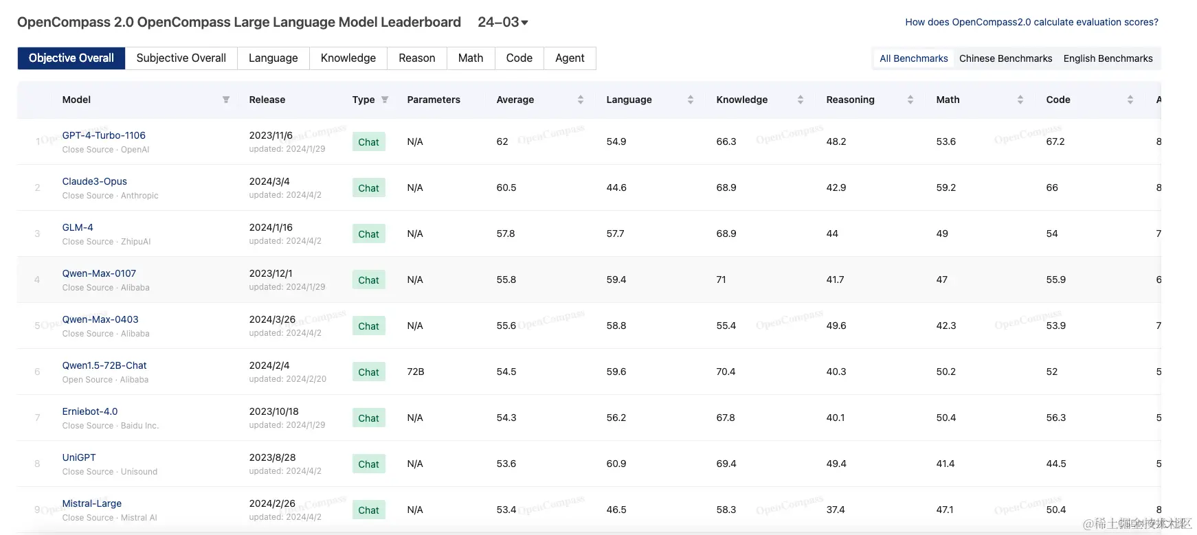Click the Parameters column header

coord(434,100)
